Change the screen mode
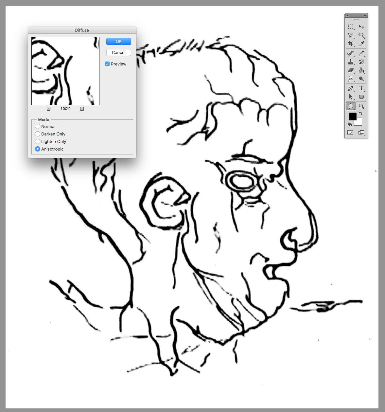This screenshot has width=385, height=412. tap(361, 133)
